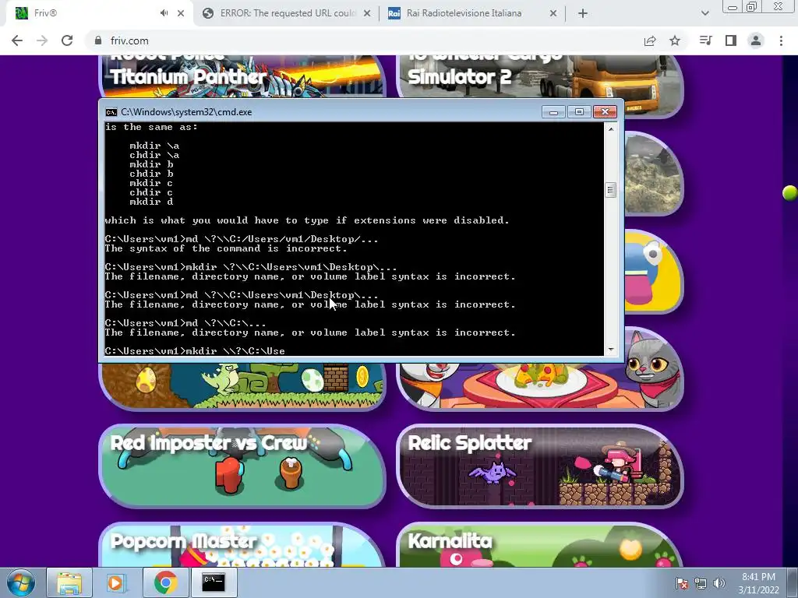The image size is (798, 598).
Task: Switch to Chrome in the taskbar
Action: (165, 582)
